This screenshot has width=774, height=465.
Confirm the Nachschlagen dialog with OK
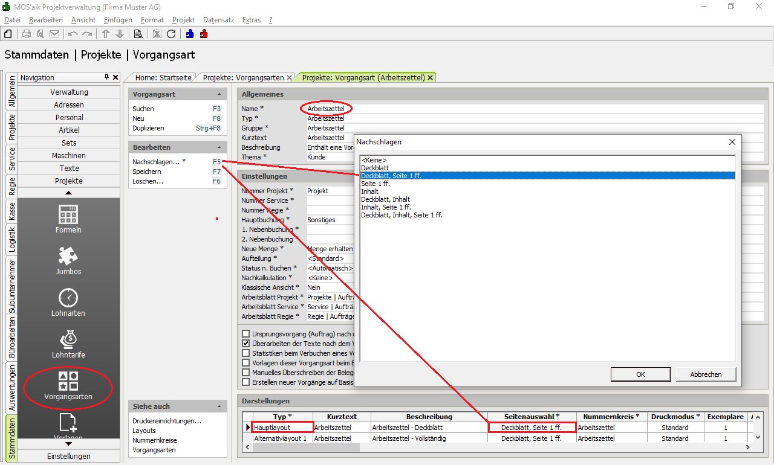(640, 374)
